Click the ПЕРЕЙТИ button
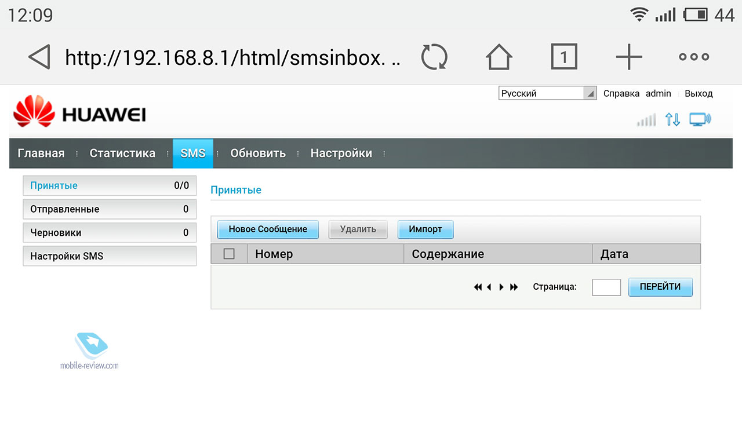 (x=660, y=287)
